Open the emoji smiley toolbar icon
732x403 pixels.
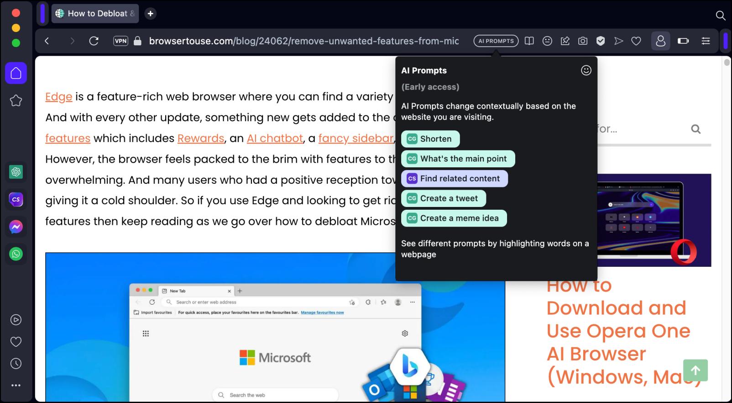[x=547, y=41]
